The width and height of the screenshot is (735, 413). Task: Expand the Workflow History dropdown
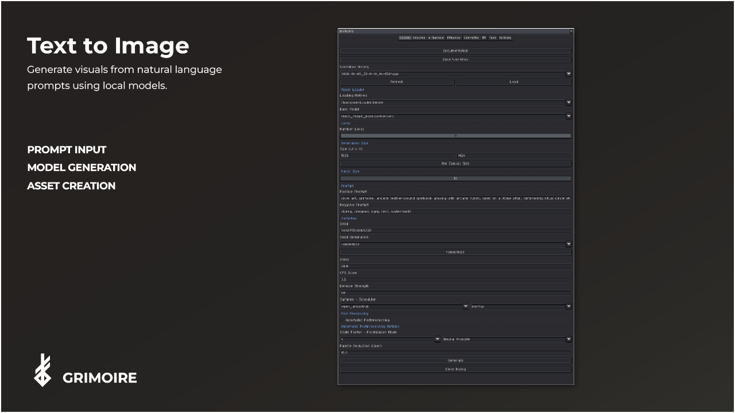click(x=456, y=74)
